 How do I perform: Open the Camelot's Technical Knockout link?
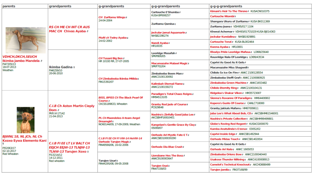tap(230, 164)
